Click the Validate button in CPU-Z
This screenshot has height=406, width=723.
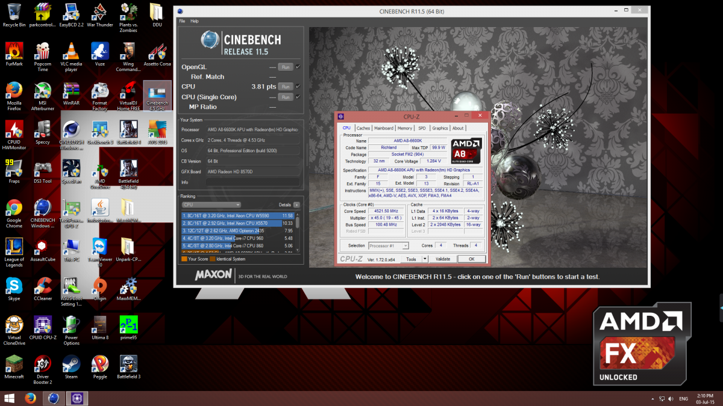tap(443, 259)
